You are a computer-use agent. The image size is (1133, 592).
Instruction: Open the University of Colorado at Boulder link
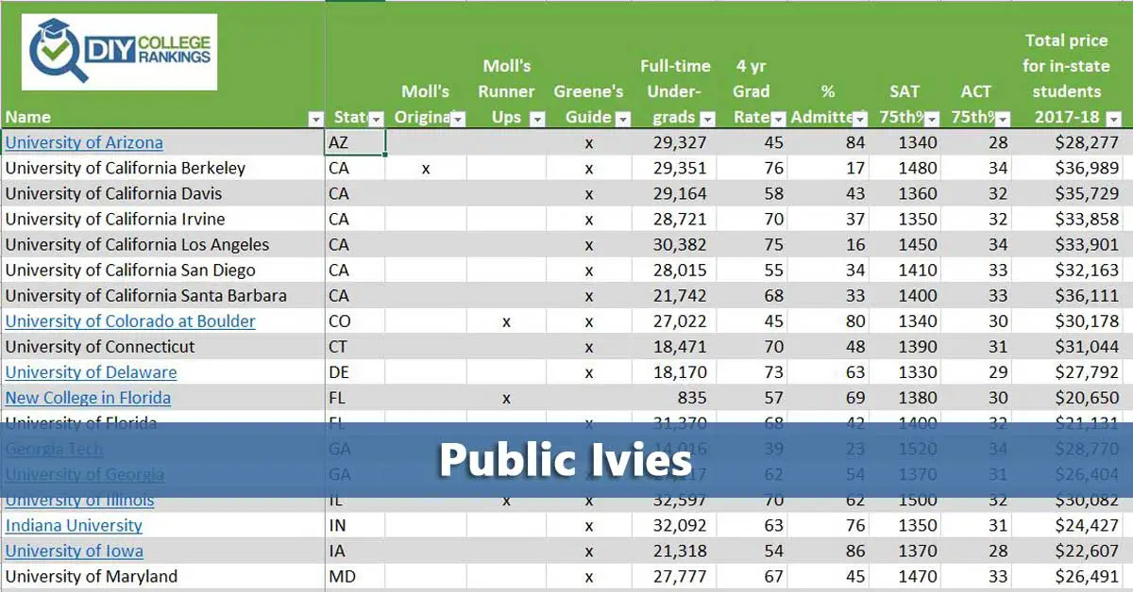point(130,321)
